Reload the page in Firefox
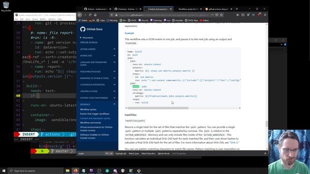The height and width of the screenshot is (174, 310). pos(90,15)
